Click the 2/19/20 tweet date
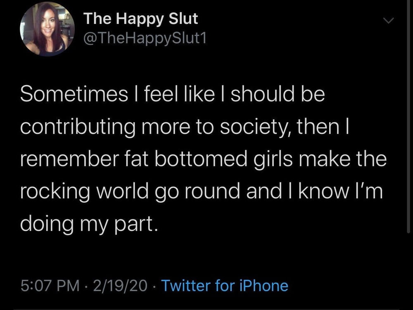The height and width of the screenshot is (310, 413). (120, 285)
